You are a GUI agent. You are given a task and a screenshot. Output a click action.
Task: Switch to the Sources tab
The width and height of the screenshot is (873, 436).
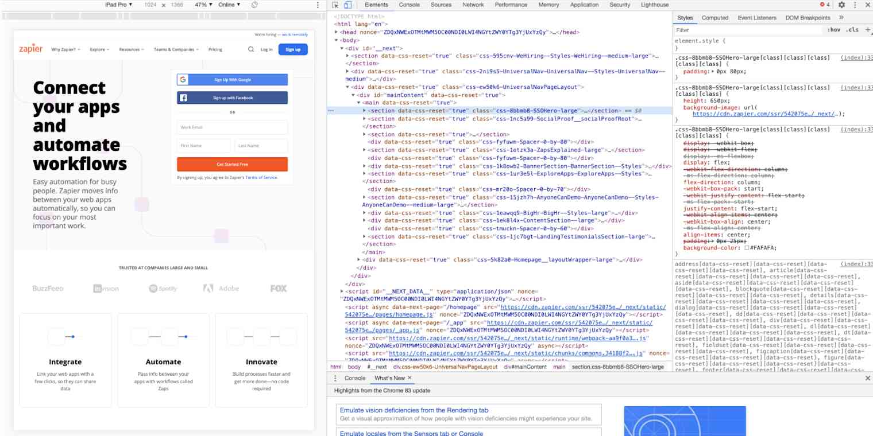[441, 5]
